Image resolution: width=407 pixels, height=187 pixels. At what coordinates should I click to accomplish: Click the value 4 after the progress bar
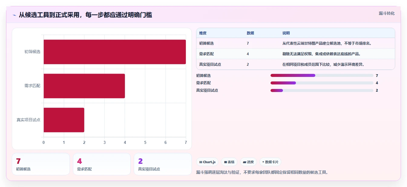pos(377,83)
